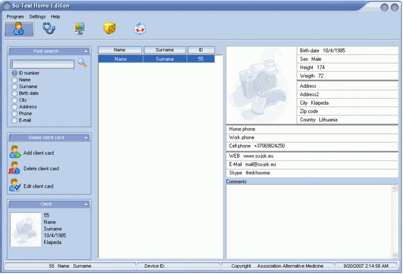Click the Delete client card icon
The height and width of the screenshot is (274, 403).
coord(15,168)
